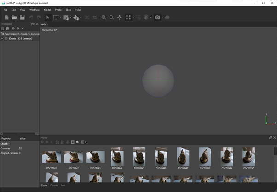Open the point cloud display mode dropdown
Image resolution: width=277 pixels, height=192 pixels.
click(x=133, y=18)
